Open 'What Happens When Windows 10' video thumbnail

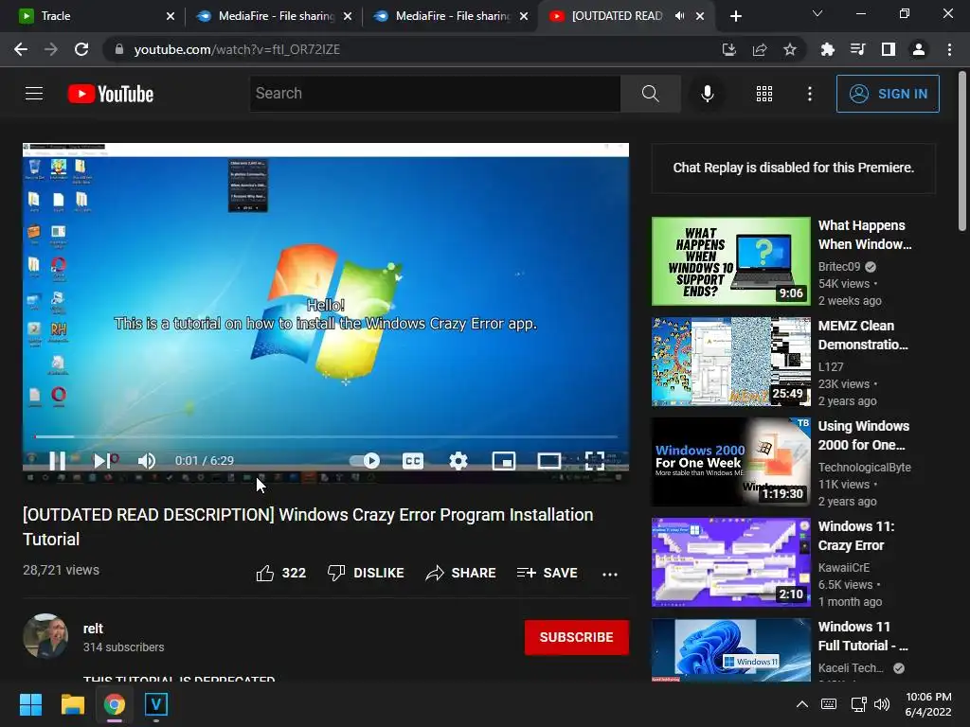[730, 261]
